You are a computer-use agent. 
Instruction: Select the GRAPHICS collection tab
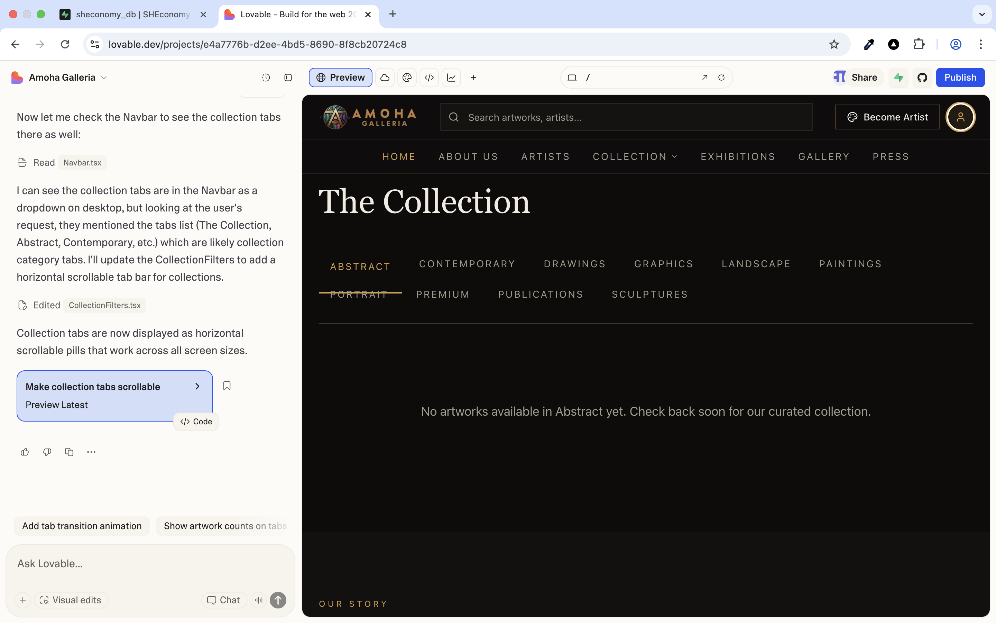(663, 264)
